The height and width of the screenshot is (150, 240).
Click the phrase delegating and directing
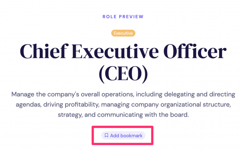coord(200,95)
